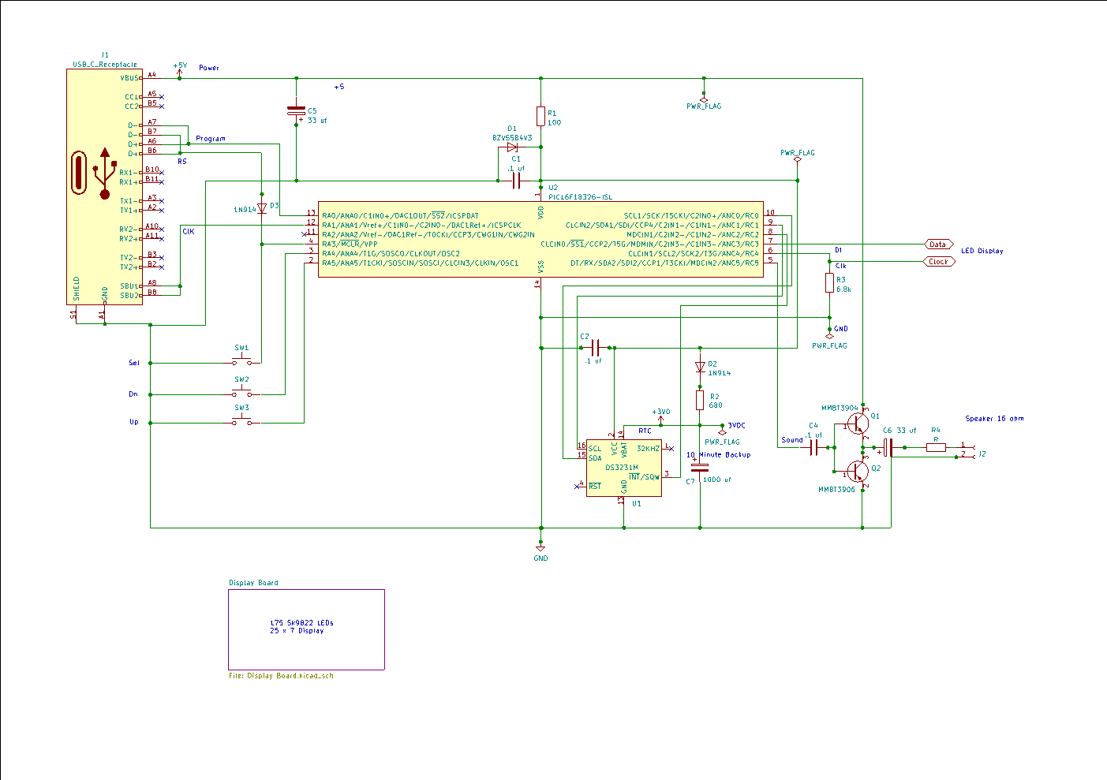Screen dimensions: 1107x780
Task: Click the R3 6.8k resistor symbol
Action: (829, 283)
